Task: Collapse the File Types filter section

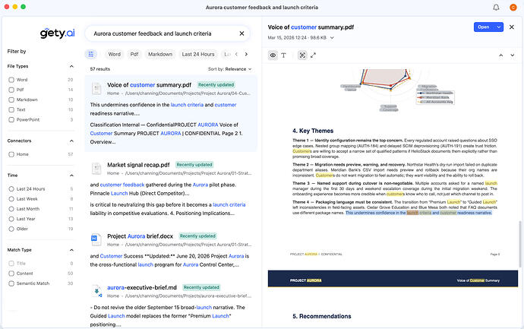Action: pyautogui.click(x=71, y=66)
